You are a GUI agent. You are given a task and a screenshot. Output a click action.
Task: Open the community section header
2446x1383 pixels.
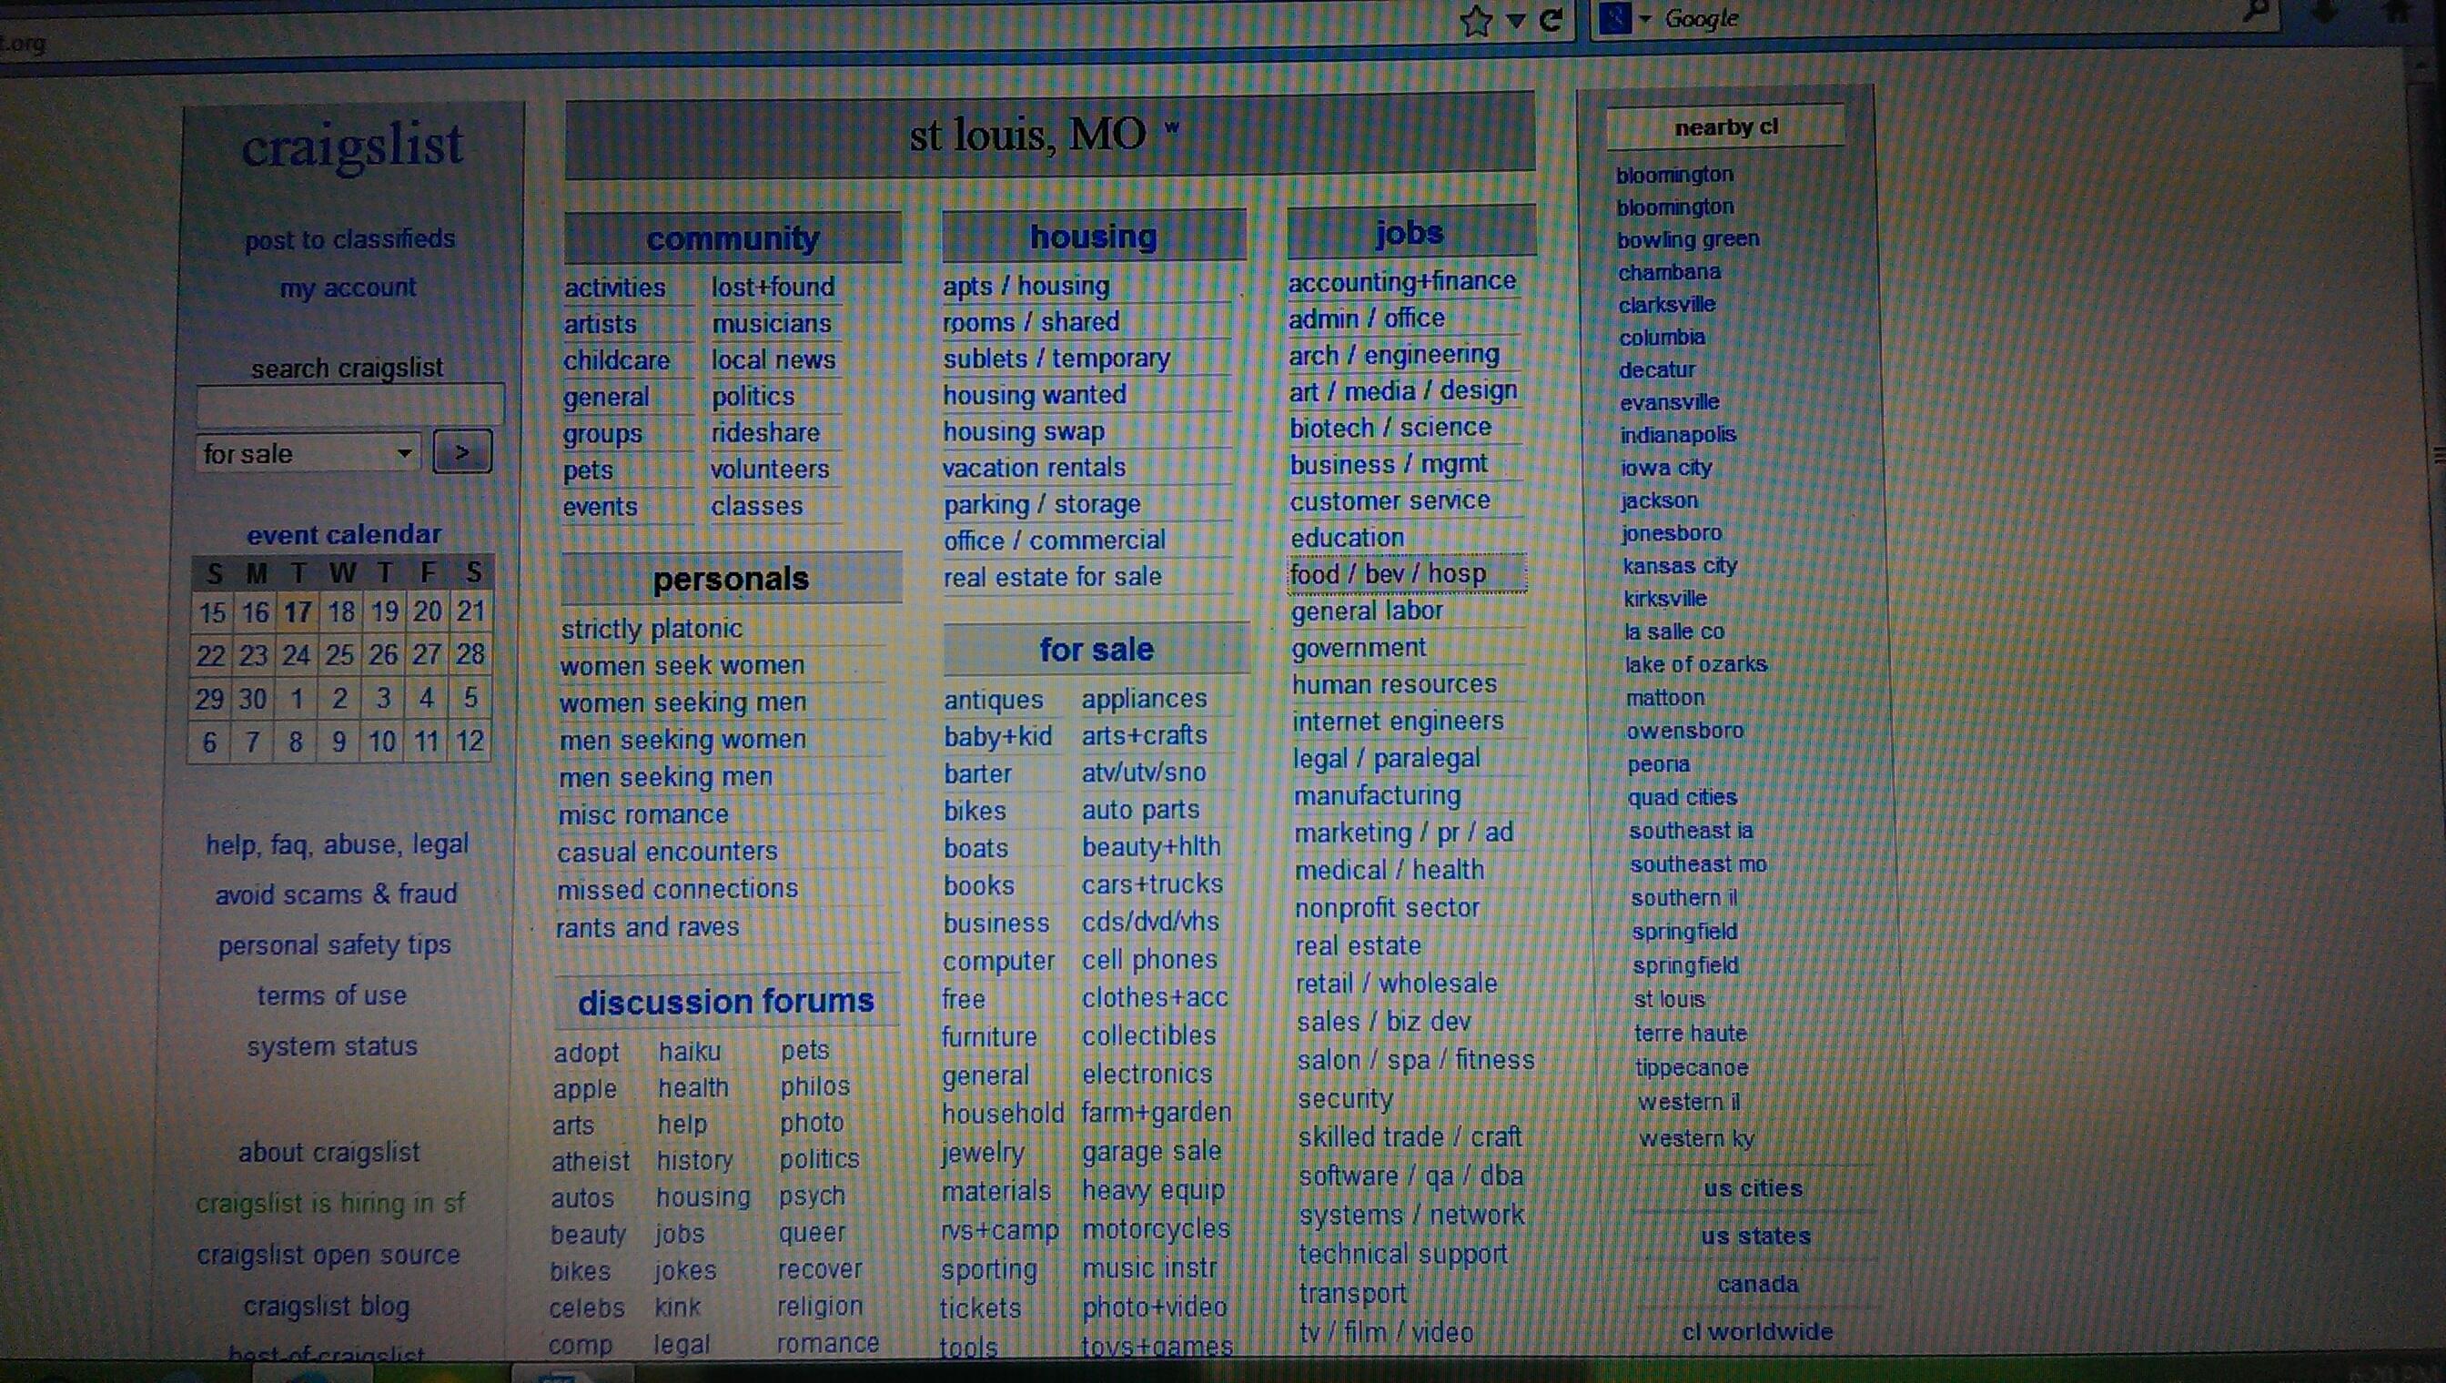pyautogui.click(x=733, y=238)
